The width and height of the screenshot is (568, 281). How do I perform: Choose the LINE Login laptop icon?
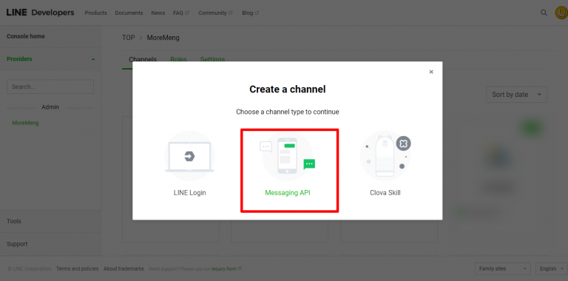[x=189, y=156]
